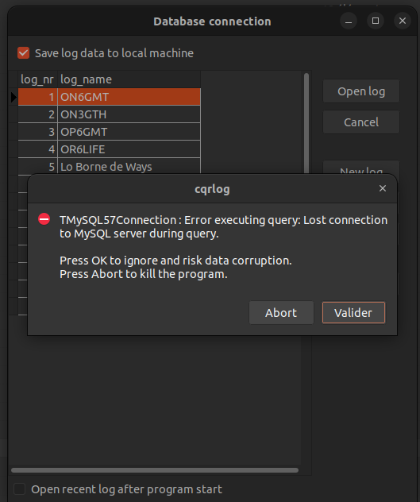Minimize the Database connection window
The width and height of the screenshot is (420, 502).
click(x=349, y=21)
